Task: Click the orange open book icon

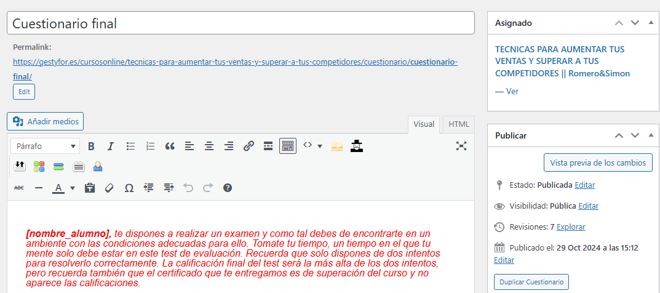Action: [337, 146]
